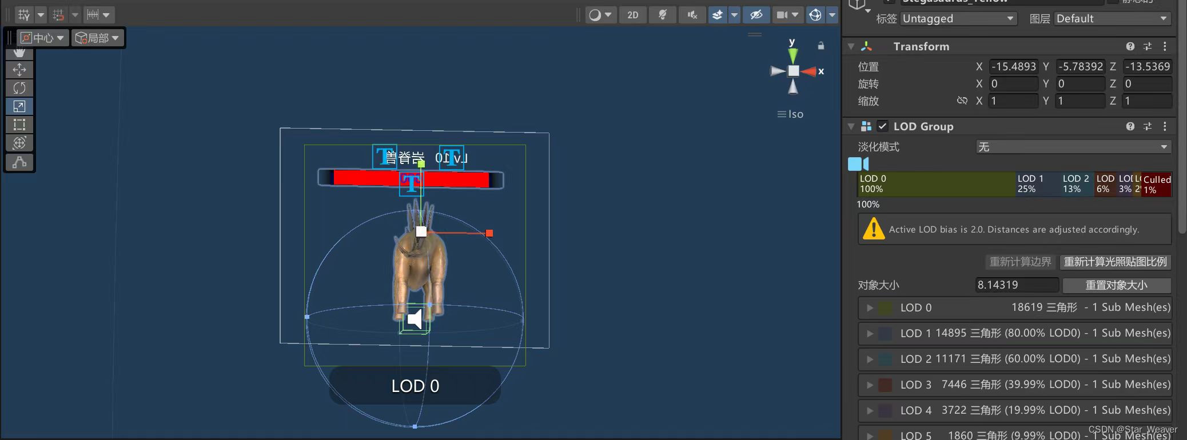Screen dimensions: 1187x440
Task: Open scene effects options dropdown arrow
Action: [x=734, y=15]
